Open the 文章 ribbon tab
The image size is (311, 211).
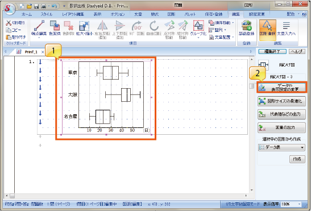click(138, 14)
